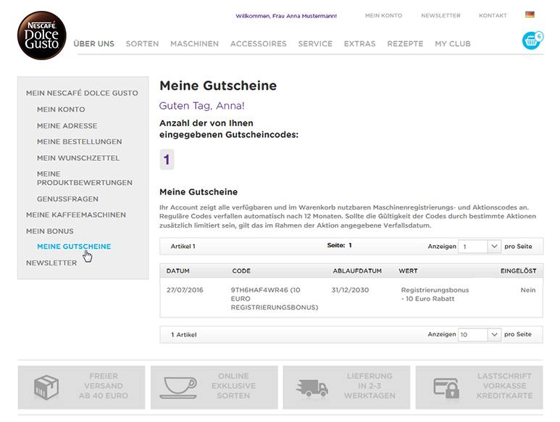This screenshot has width=560, height=422.
Task: Click Willkommen, Frau Anna Mustermann greeting
Action: pos(286,16)
